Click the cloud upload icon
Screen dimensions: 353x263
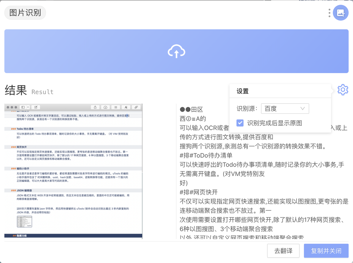[176, 51]
